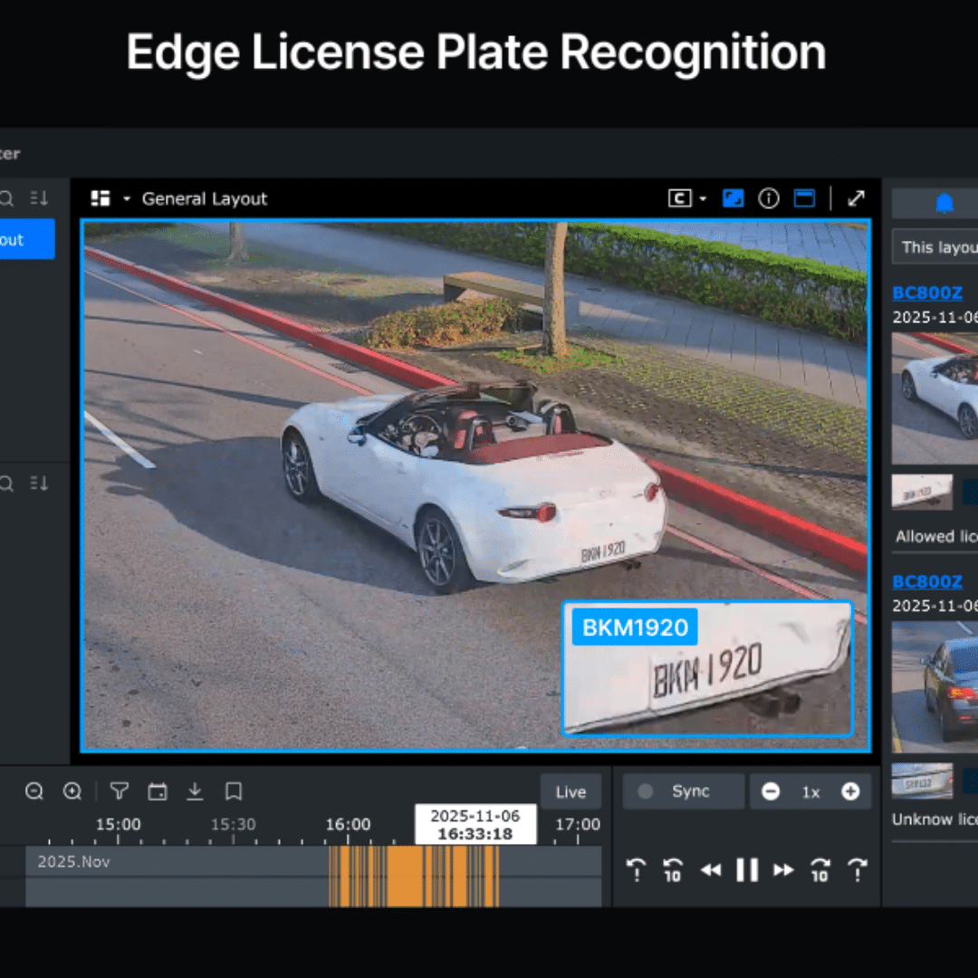Expand the caption C dropdown arrow
Image resolution: width=978 pixels, height=978 pixels.
[703, 199]
